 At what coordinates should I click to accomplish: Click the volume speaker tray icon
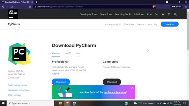click(x=171, y=103)
